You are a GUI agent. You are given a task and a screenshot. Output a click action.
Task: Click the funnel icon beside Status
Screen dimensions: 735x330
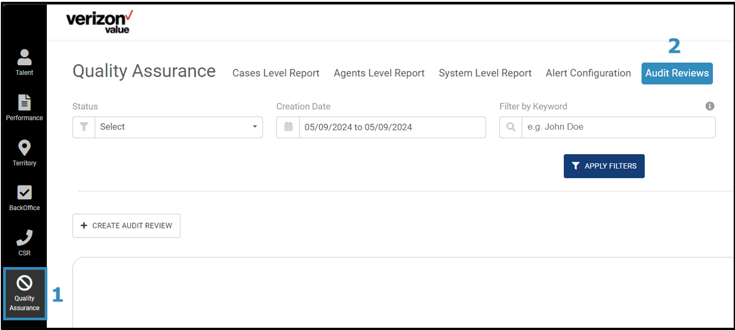[84, 127]
